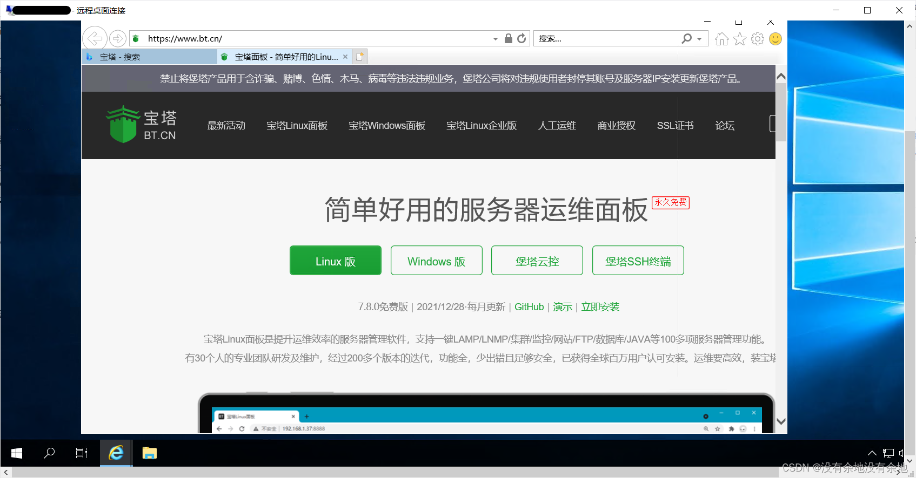Click the search magnifier icon in search box
Screen dimensions: 916x478
(687, 38)
